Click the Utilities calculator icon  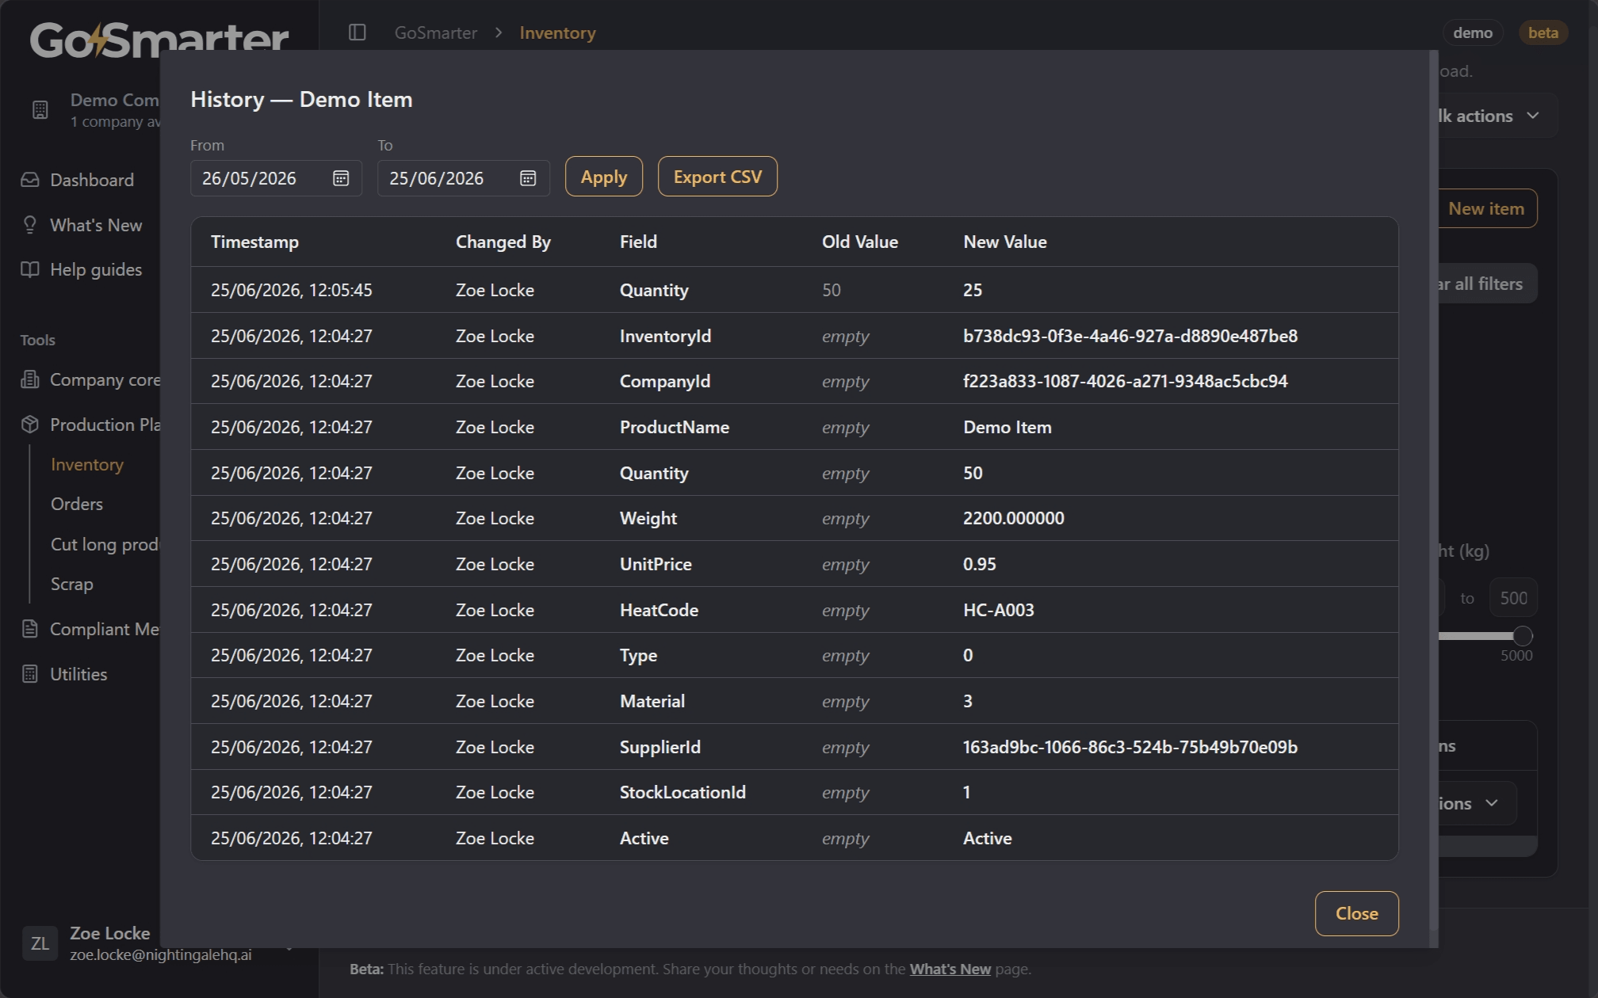(x=30, y=674)
